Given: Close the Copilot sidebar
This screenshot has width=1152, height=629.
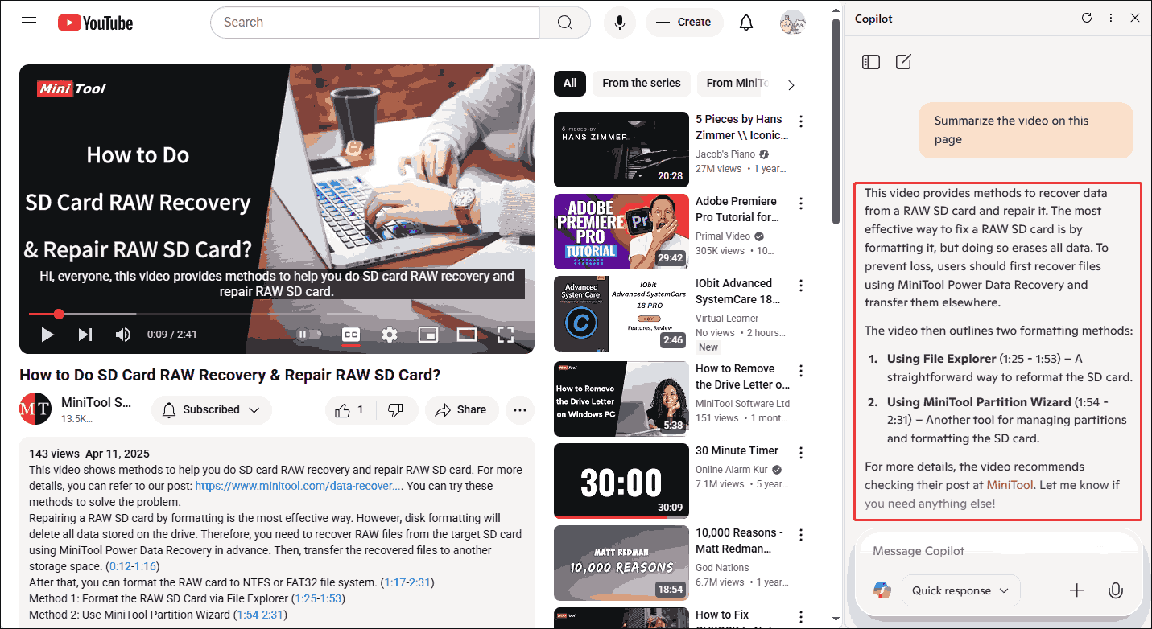Looking at the screenshot, I should [x=1135, y=18].
